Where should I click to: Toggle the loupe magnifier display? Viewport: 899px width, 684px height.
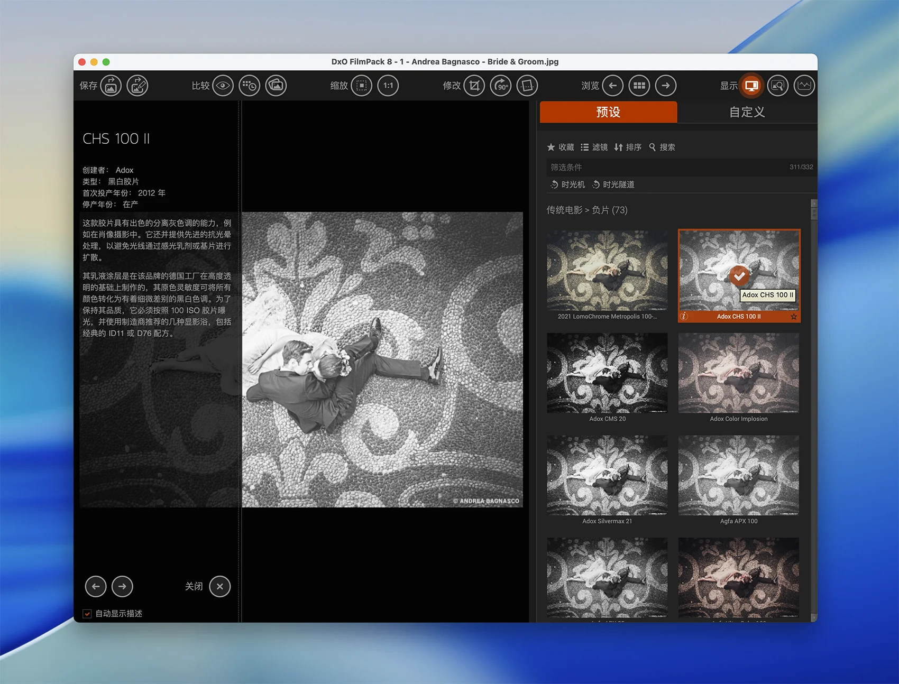point(778,86)
